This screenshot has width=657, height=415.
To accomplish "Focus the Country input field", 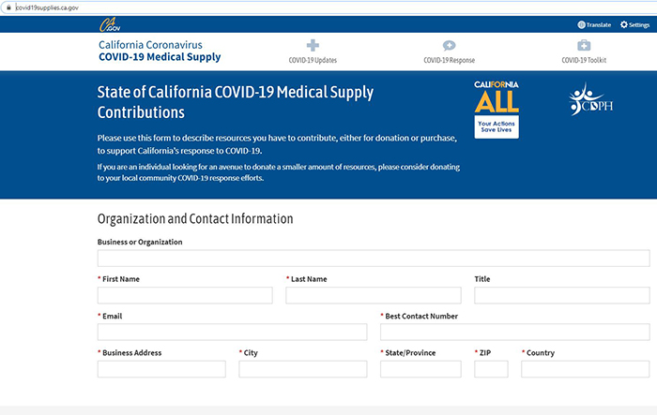I will 586,369.
